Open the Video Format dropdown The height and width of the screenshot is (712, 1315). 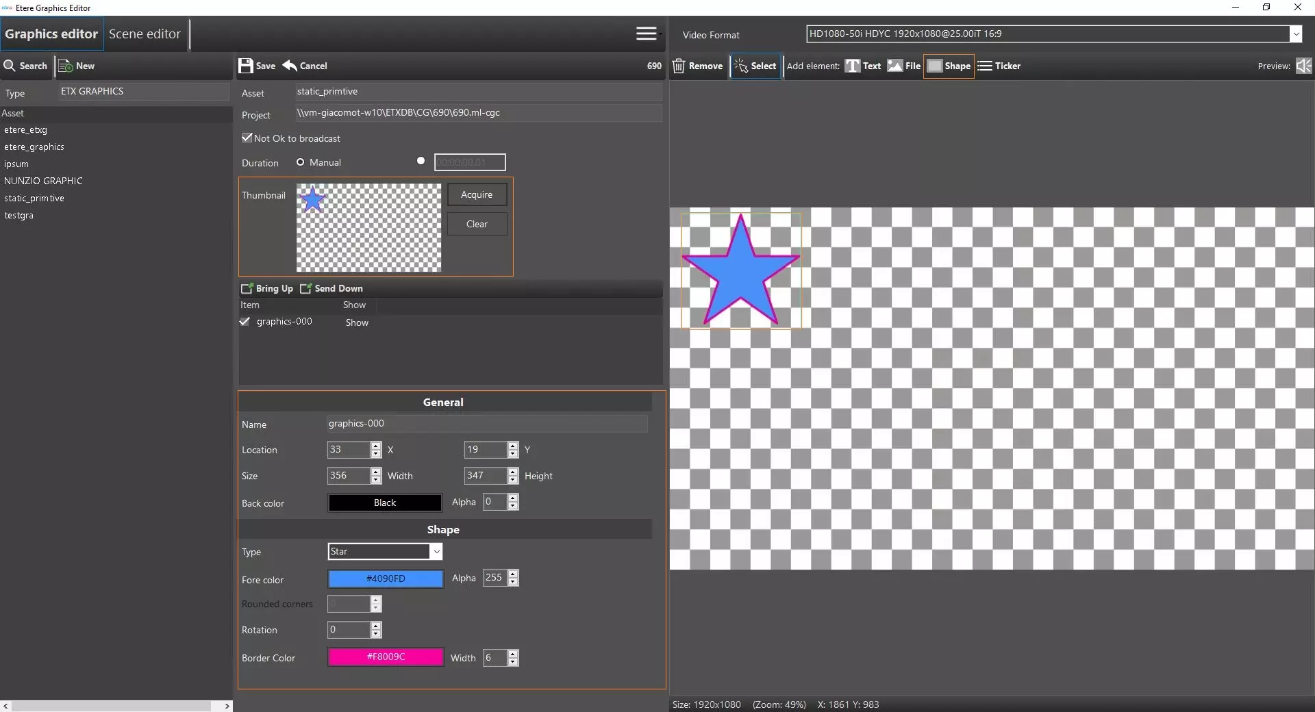point(1295,34)
